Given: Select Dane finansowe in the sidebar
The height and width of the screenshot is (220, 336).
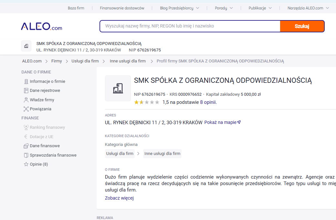Looking at the screenshot, I should pyautogui.click(x=45, y=146).
